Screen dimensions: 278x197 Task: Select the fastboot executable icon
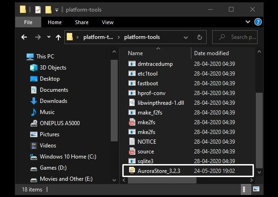(132, 83)
